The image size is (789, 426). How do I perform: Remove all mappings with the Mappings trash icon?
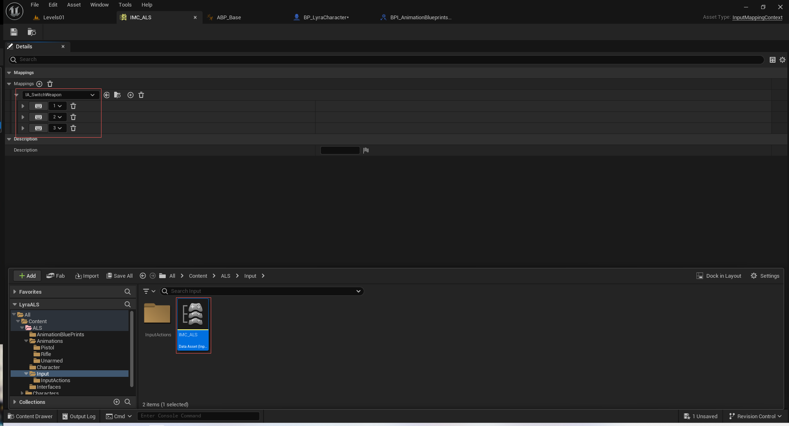click(50, 84)
